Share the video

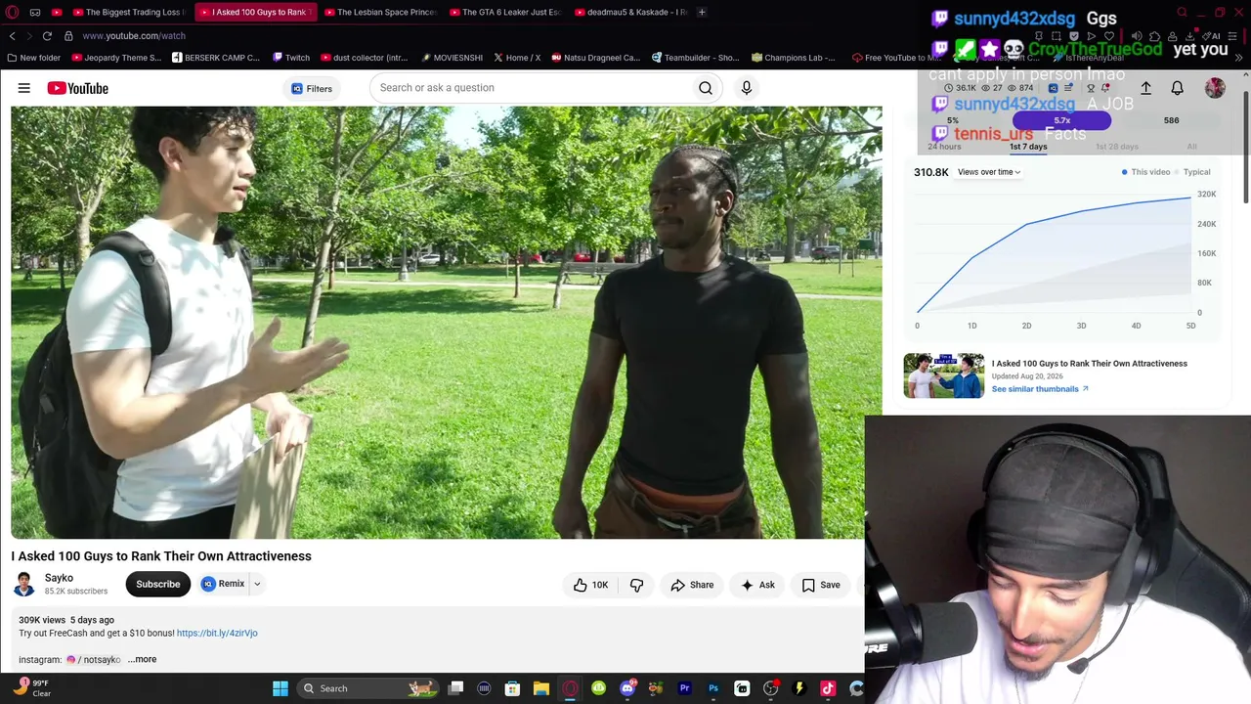pyautogui.click(x=692, y=585)
